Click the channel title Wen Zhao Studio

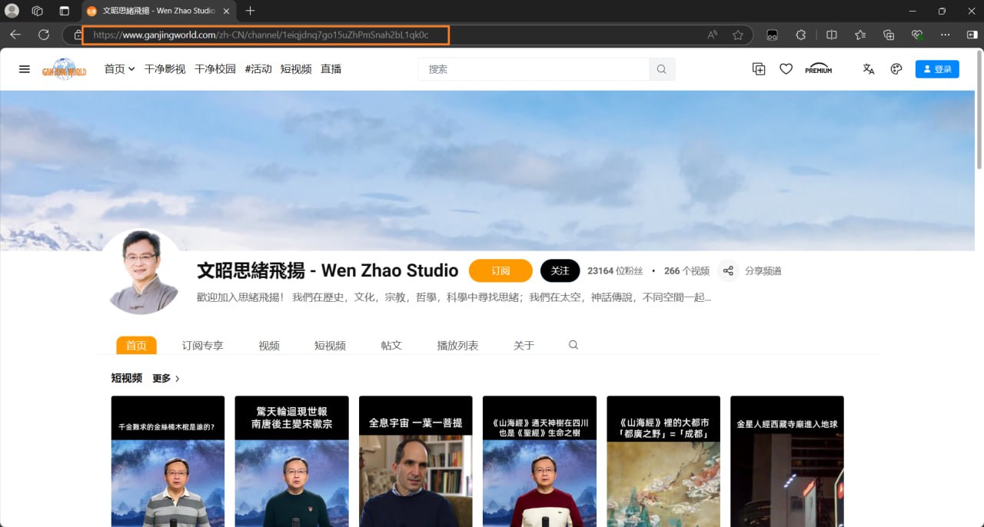[327, 270]
